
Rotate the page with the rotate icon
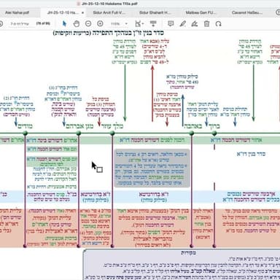pos(218,23)
